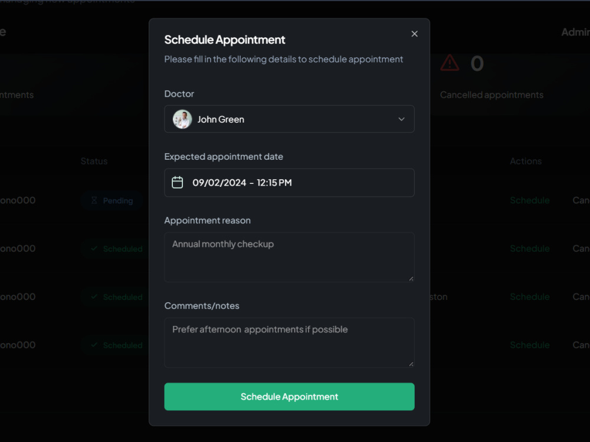The height and width of the screenshot is (442, 590).
Task: Click into the Appointment reason field
Action: [x=289, y=256]
